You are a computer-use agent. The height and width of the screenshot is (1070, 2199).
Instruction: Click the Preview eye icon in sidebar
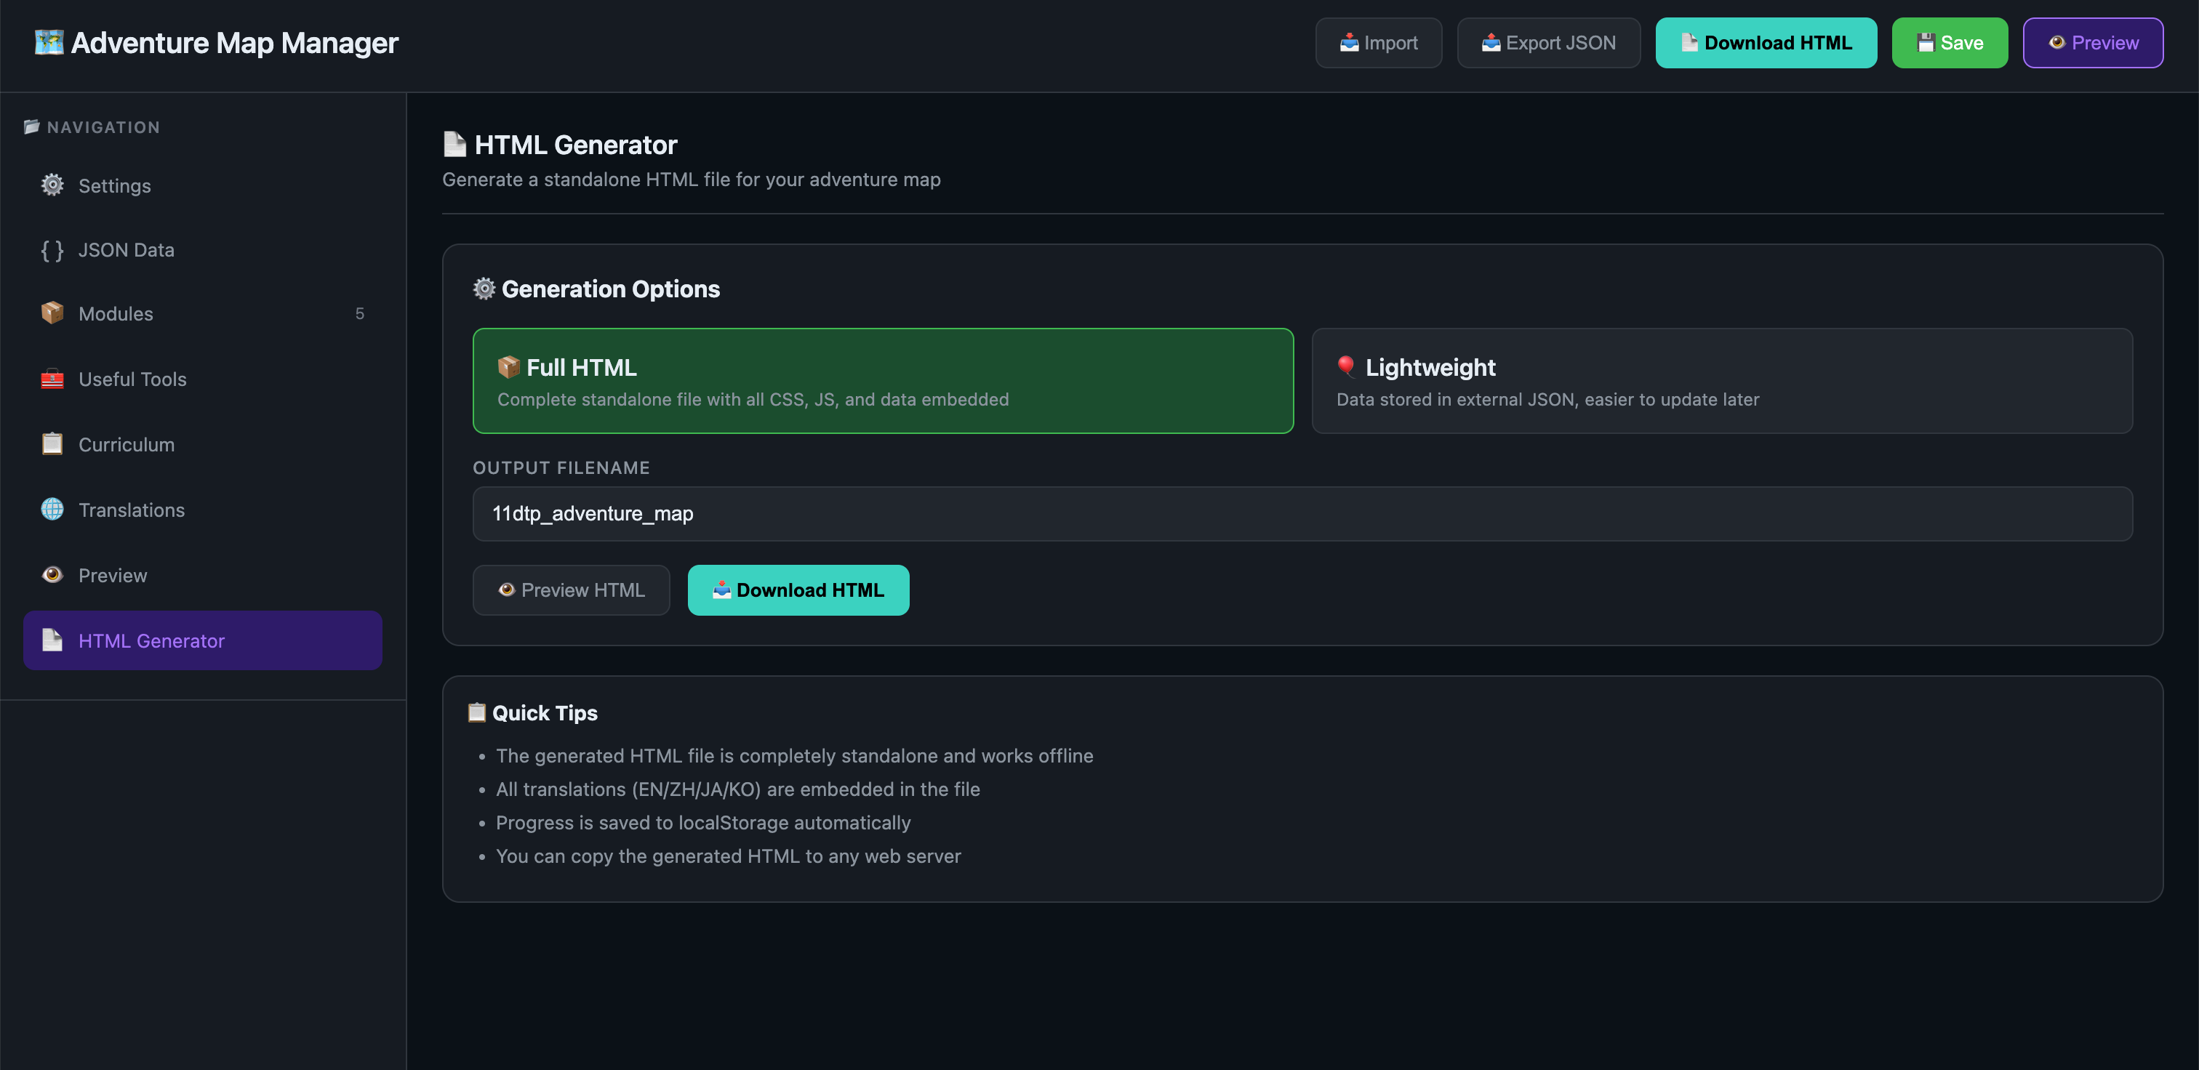tap(52, 574)
